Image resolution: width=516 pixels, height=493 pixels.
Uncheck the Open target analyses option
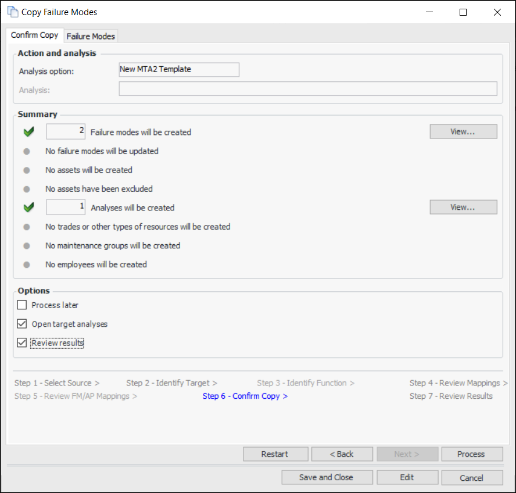coord(22,324)
